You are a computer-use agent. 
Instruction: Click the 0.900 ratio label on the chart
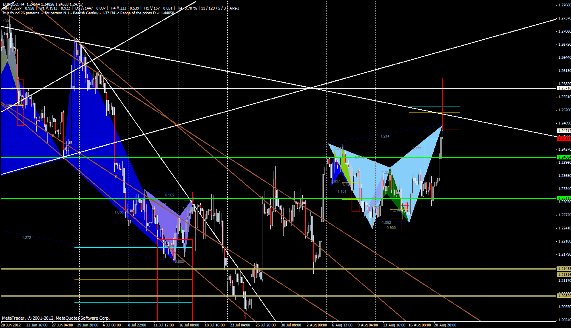coord(391,228)
